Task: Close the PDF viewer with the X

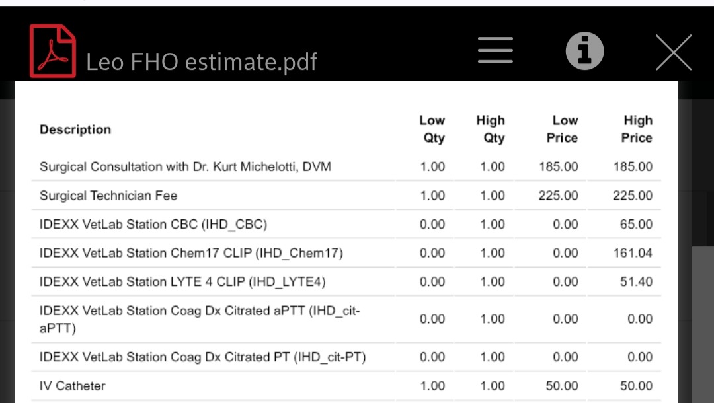Action: click(x=673, y=52)
